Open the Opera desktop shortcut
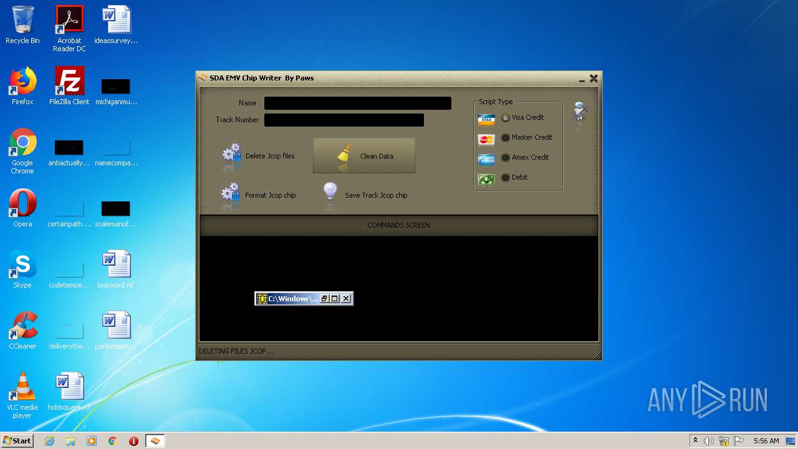 coord(22,208)
